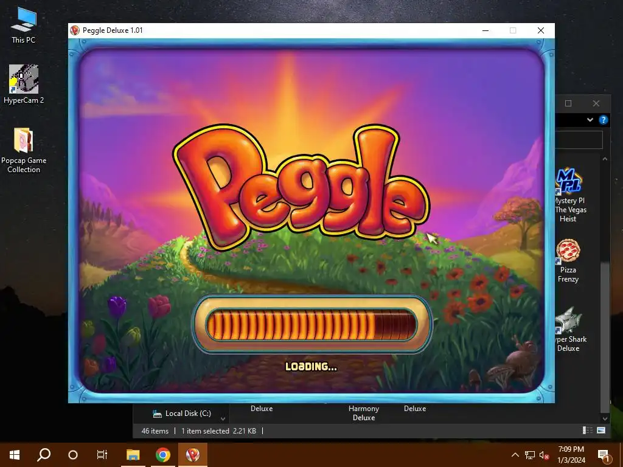Click Explorer file list scroll down arrow

pos(605,418)
